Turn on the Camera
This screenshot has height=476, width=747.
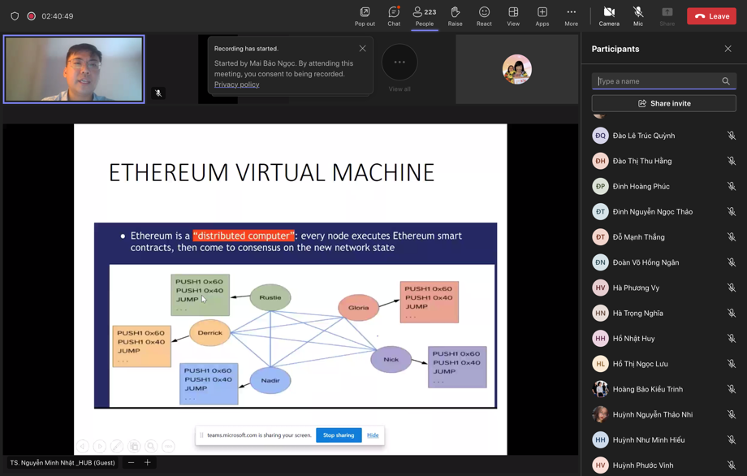609,15
